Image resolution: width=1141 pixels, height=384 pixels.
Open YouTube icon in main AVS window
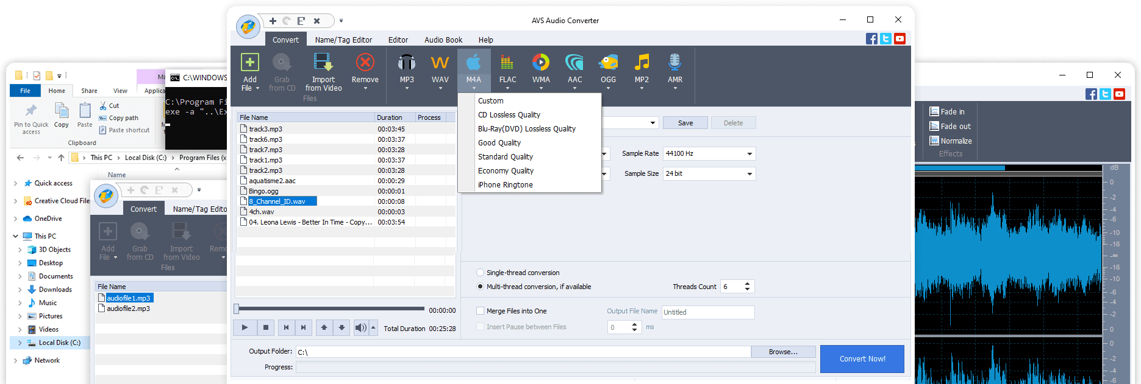900,39
